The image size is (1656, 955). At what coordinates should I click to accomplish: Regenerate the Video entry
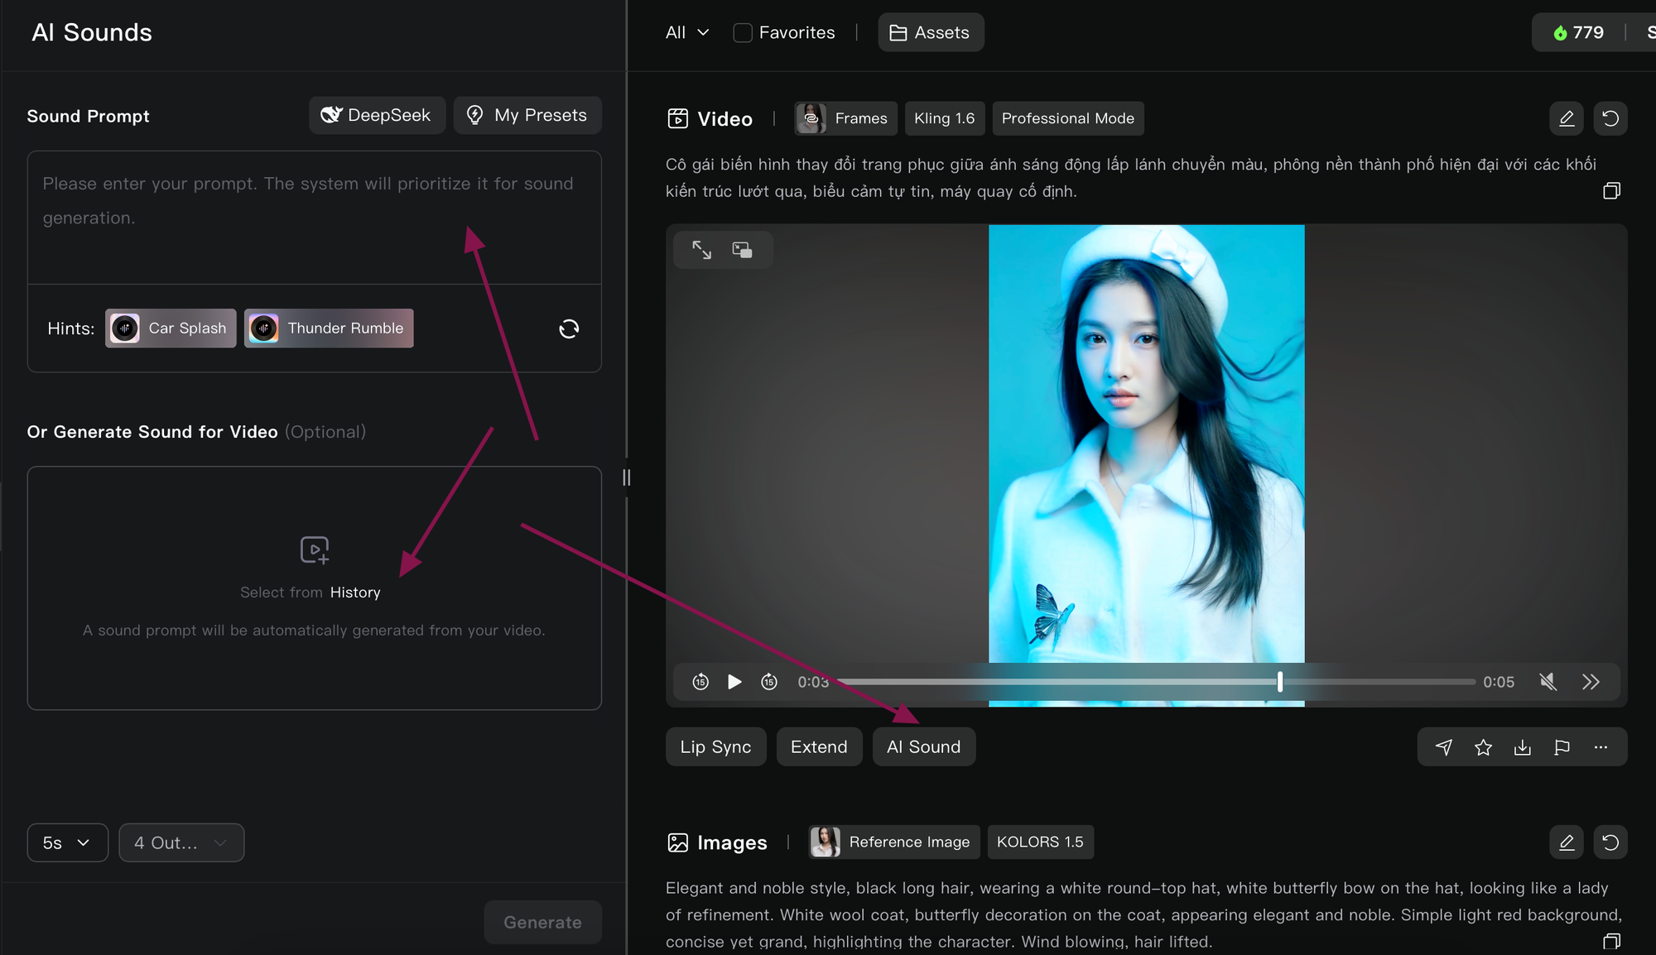[x=1610, y=118]
